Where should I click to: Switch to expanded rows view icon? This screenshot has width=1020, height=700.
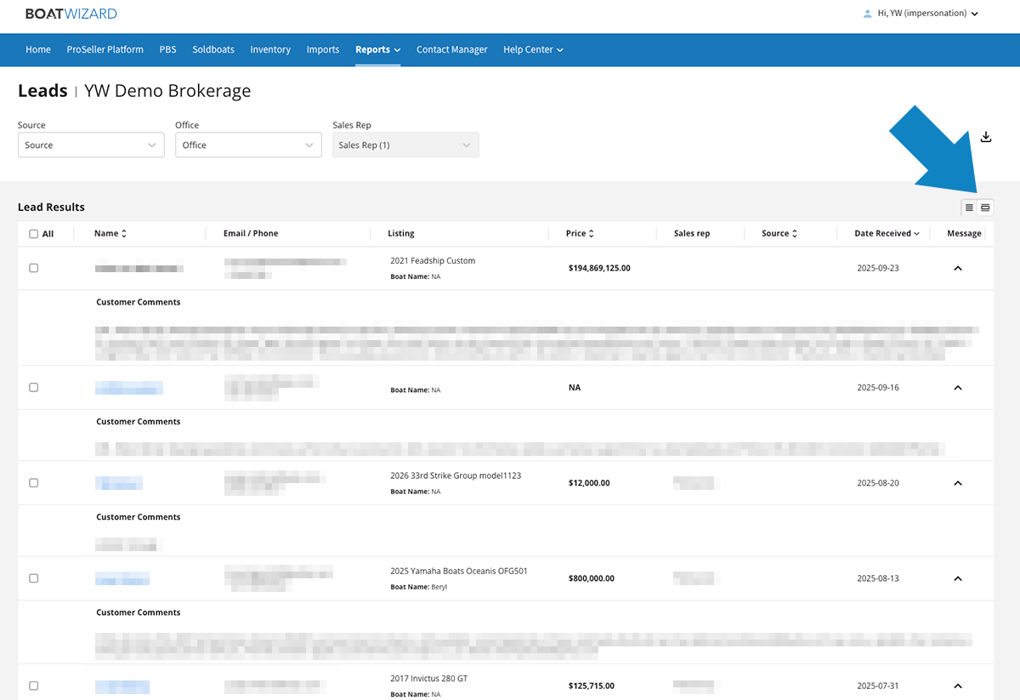985,208
